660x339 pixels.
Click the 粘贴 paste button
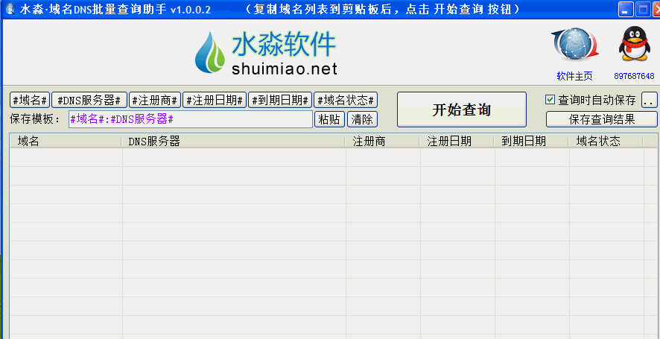[329, 119]
